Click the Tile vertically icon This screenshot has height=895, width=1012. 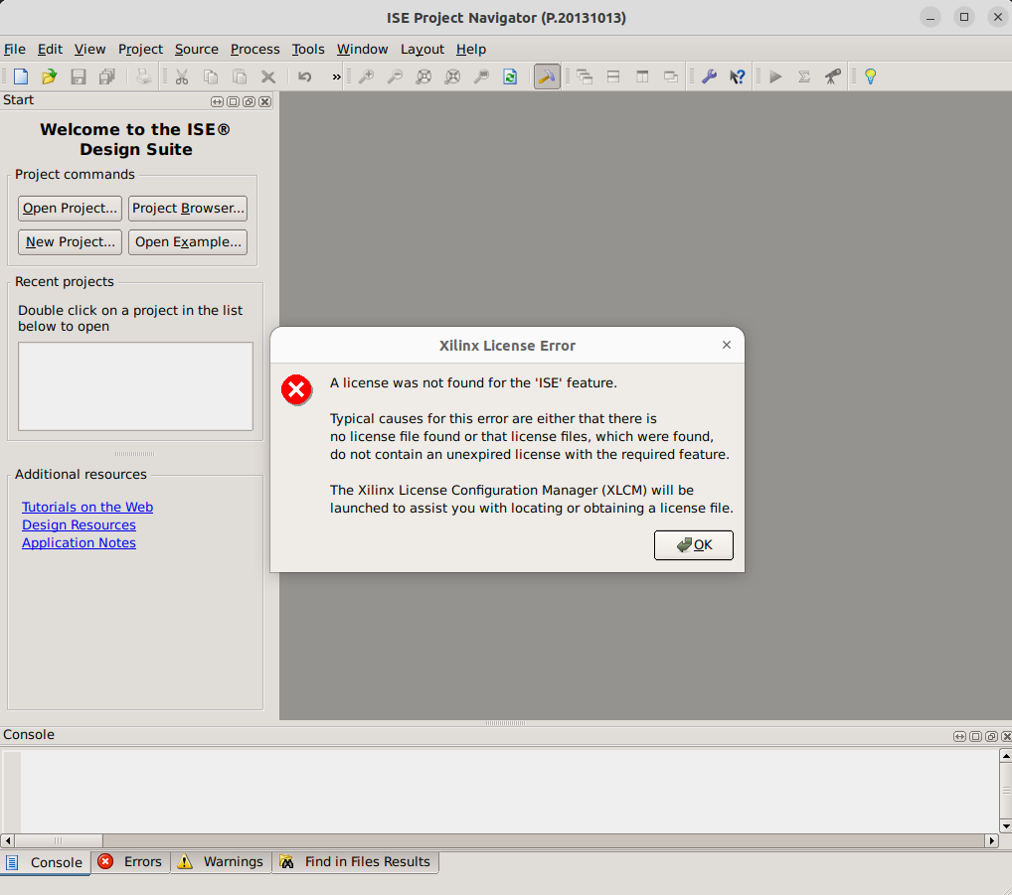(x=642, y=76)
